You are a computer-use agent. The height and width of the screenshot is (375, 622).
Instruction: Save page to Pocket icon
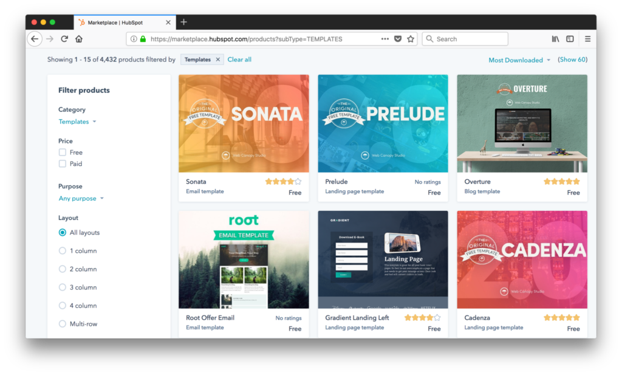tap(398, 39)
